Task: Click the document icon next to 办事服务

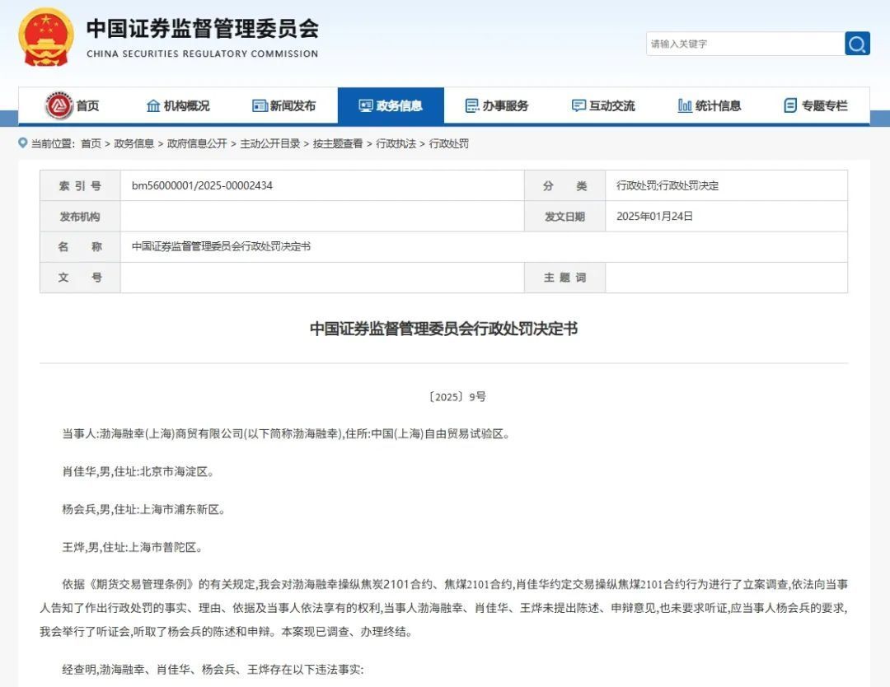Action: (x=471, y=105)
